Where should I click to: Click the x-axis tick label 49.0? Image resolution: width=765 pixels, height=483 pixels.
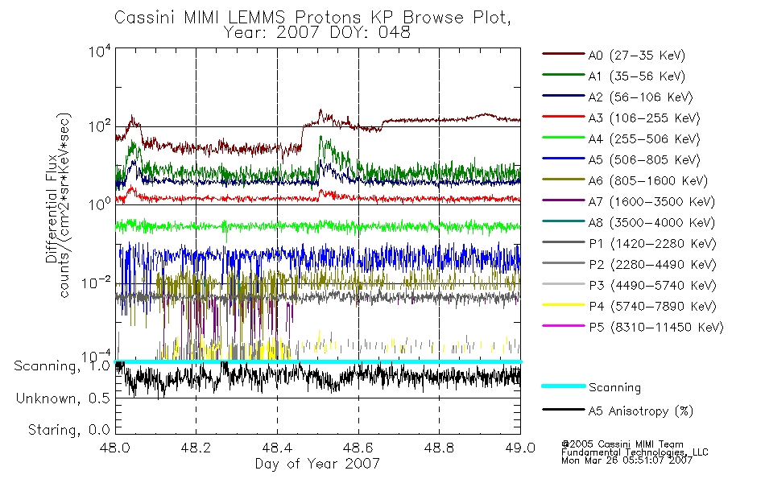click(x=520, y=448)
